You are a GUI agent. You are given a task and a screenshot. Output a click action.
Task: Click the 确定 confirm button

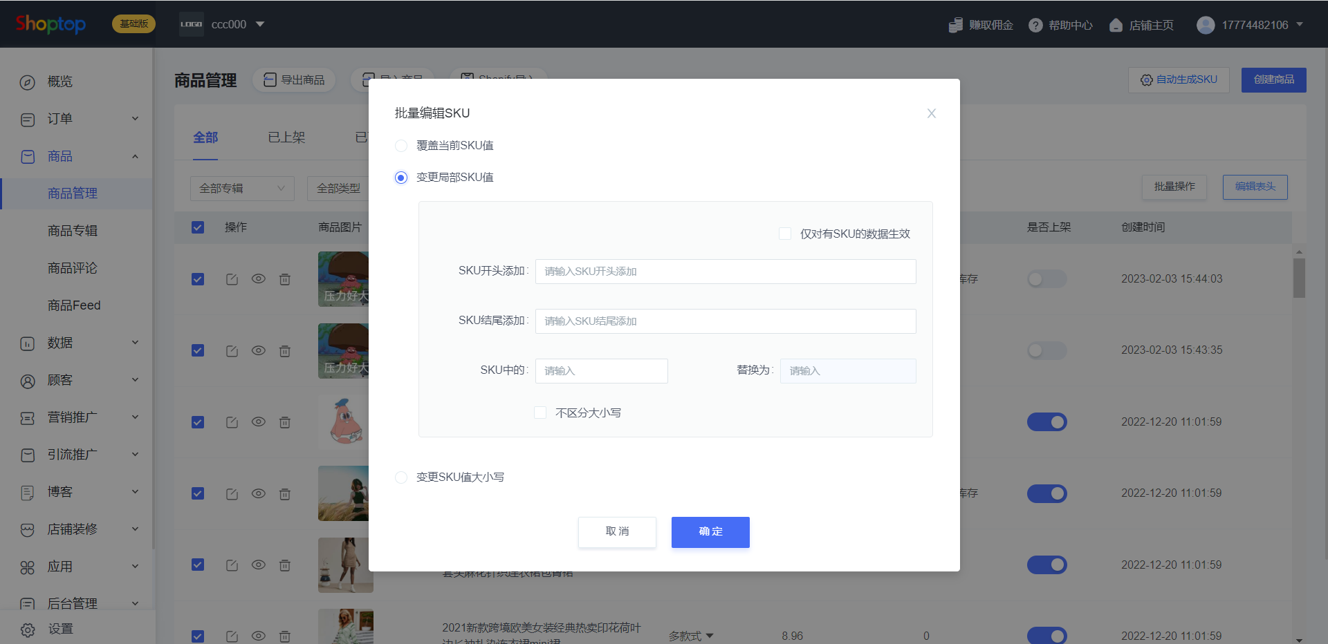tap(710, 532)
